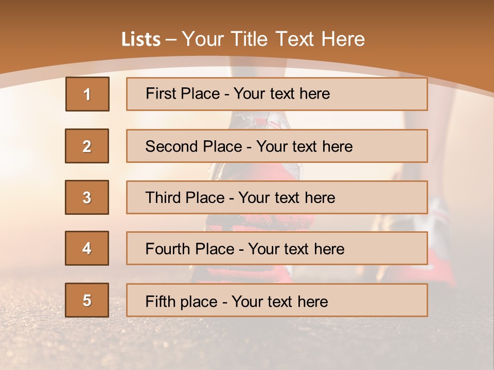Click the Fourth Place text bar
This screenshot has width=494, height=370.
pyautogui.click(x=277, y=248)
